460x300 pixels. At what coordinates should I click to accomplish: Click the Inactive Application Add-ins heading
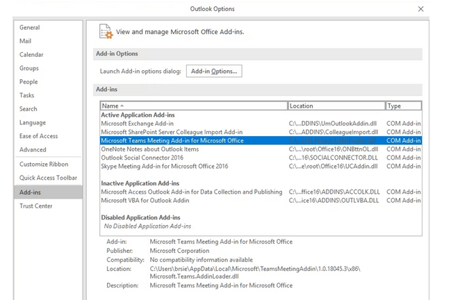[x=140, y=183]
